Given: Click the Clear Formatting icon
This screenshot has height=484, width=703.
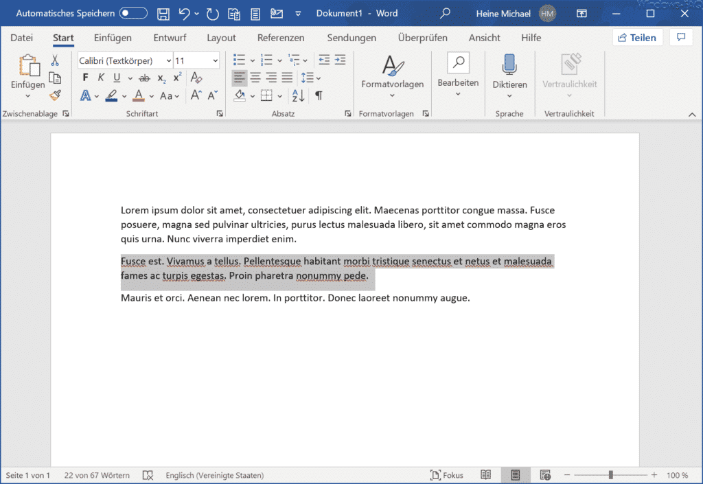Looking at the screenshot, I should (x=196, y=78).
